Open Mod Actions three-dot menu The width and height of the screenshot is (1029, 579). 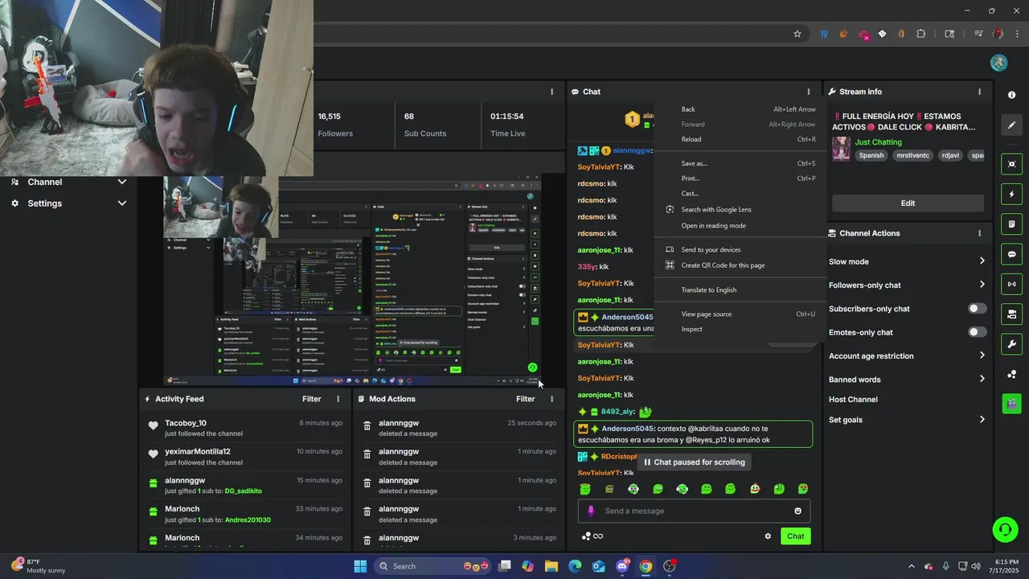551,399
